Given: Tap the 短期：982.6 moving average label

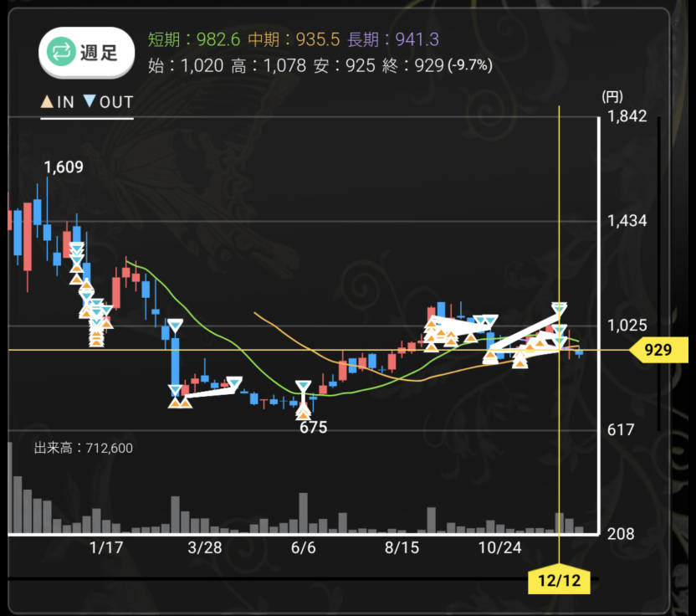Looking at the screenshot, I should (x=194, y=39).
